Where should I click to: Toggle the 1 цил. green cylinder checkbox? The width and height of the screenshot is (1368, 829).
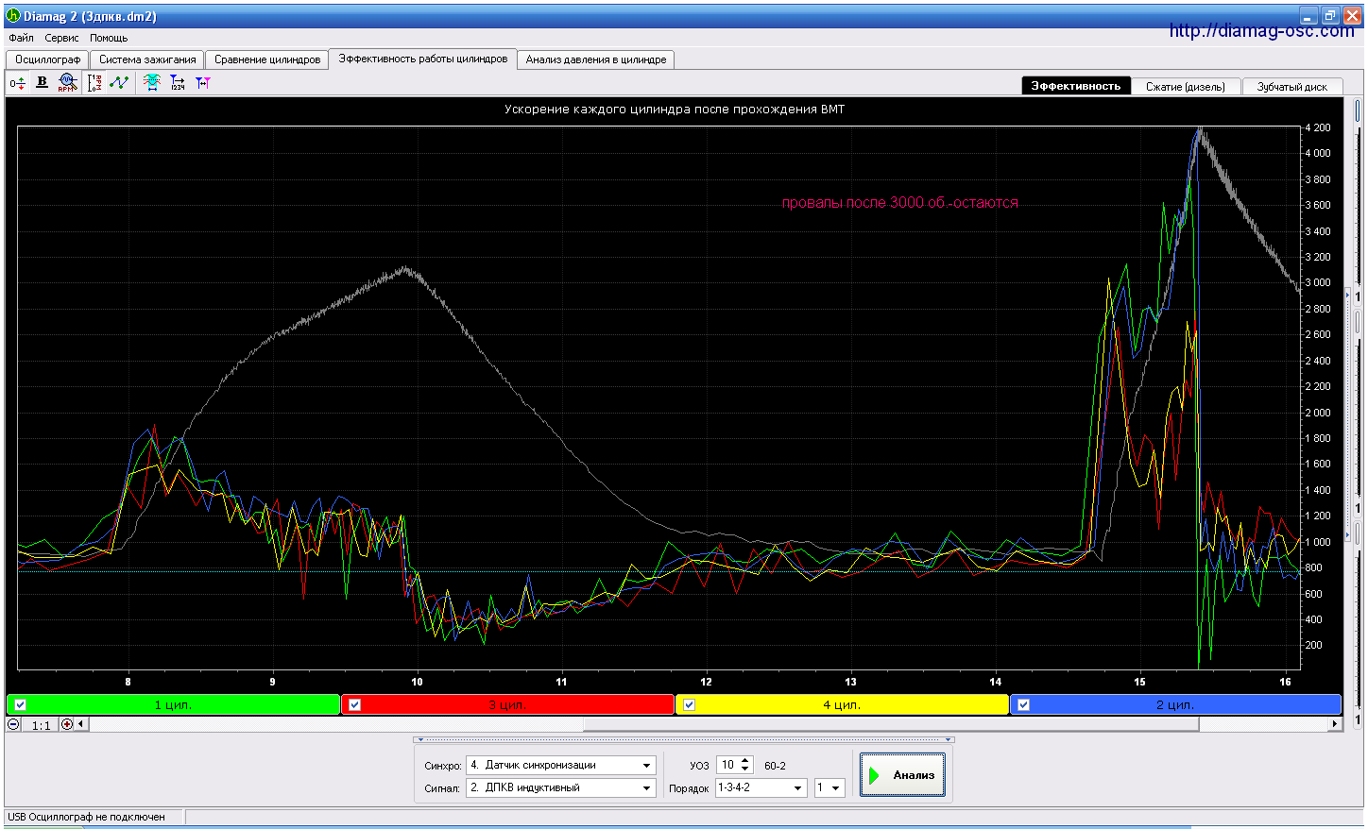click(21, 704)
